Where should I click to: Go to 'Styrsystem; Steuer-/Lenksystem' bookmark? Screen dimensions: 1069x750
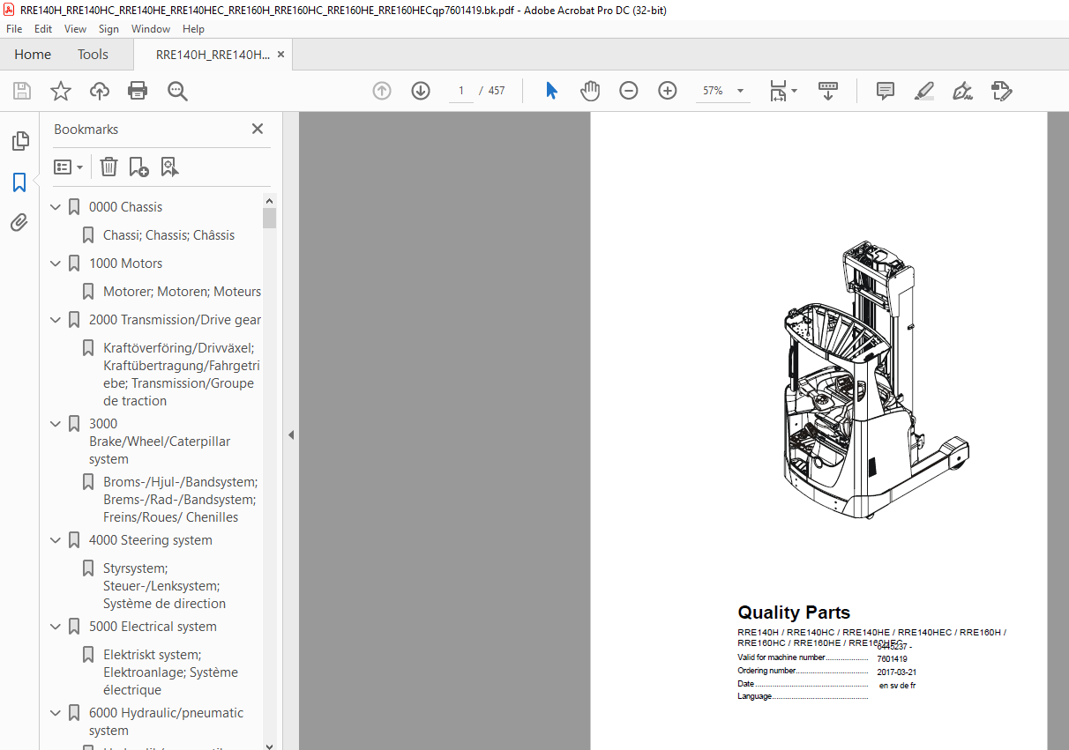[x=164, y=586]
